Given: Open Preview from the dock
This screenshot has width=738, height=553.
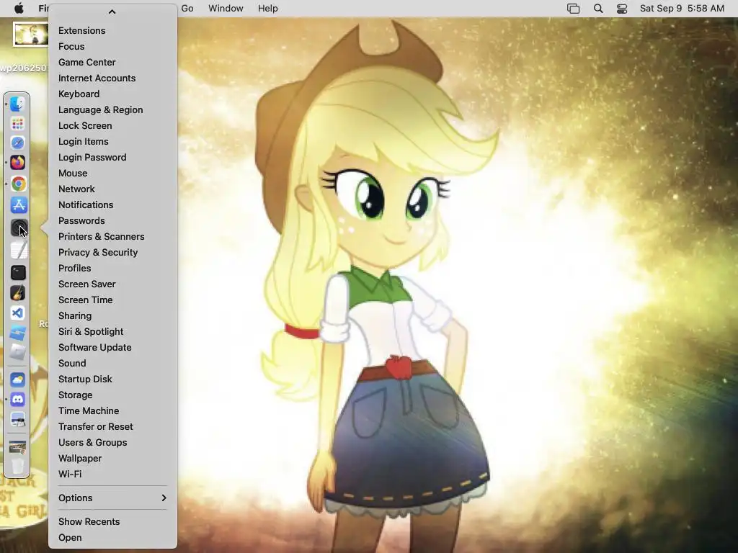Looking at the screenshot, I should click(17, 419).
